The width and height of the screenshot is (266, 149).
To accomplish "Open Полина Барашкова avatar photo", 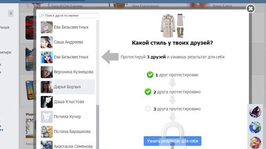I will (x=47, y=132).
